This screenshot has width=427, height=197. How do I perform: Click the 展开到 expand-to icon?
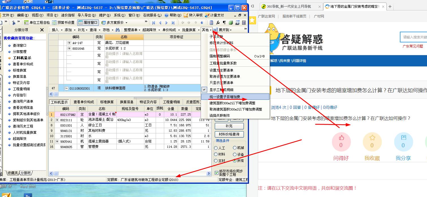[216, 30]
